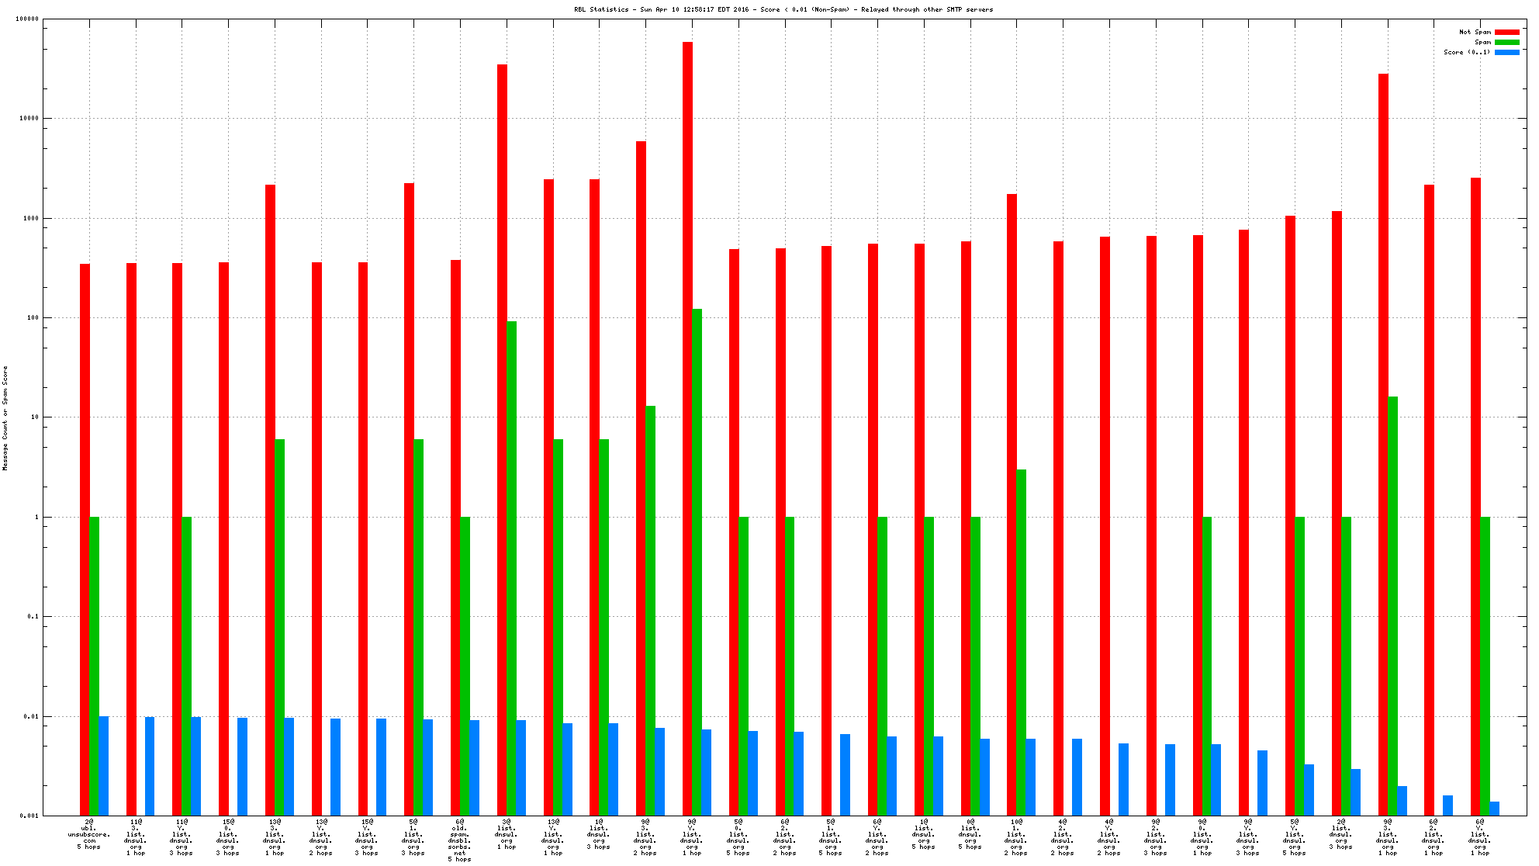This screenshot has height=866, width=1539.
Task: Click the rightmost blue Score bar
Action: (x=1494, y=809)
